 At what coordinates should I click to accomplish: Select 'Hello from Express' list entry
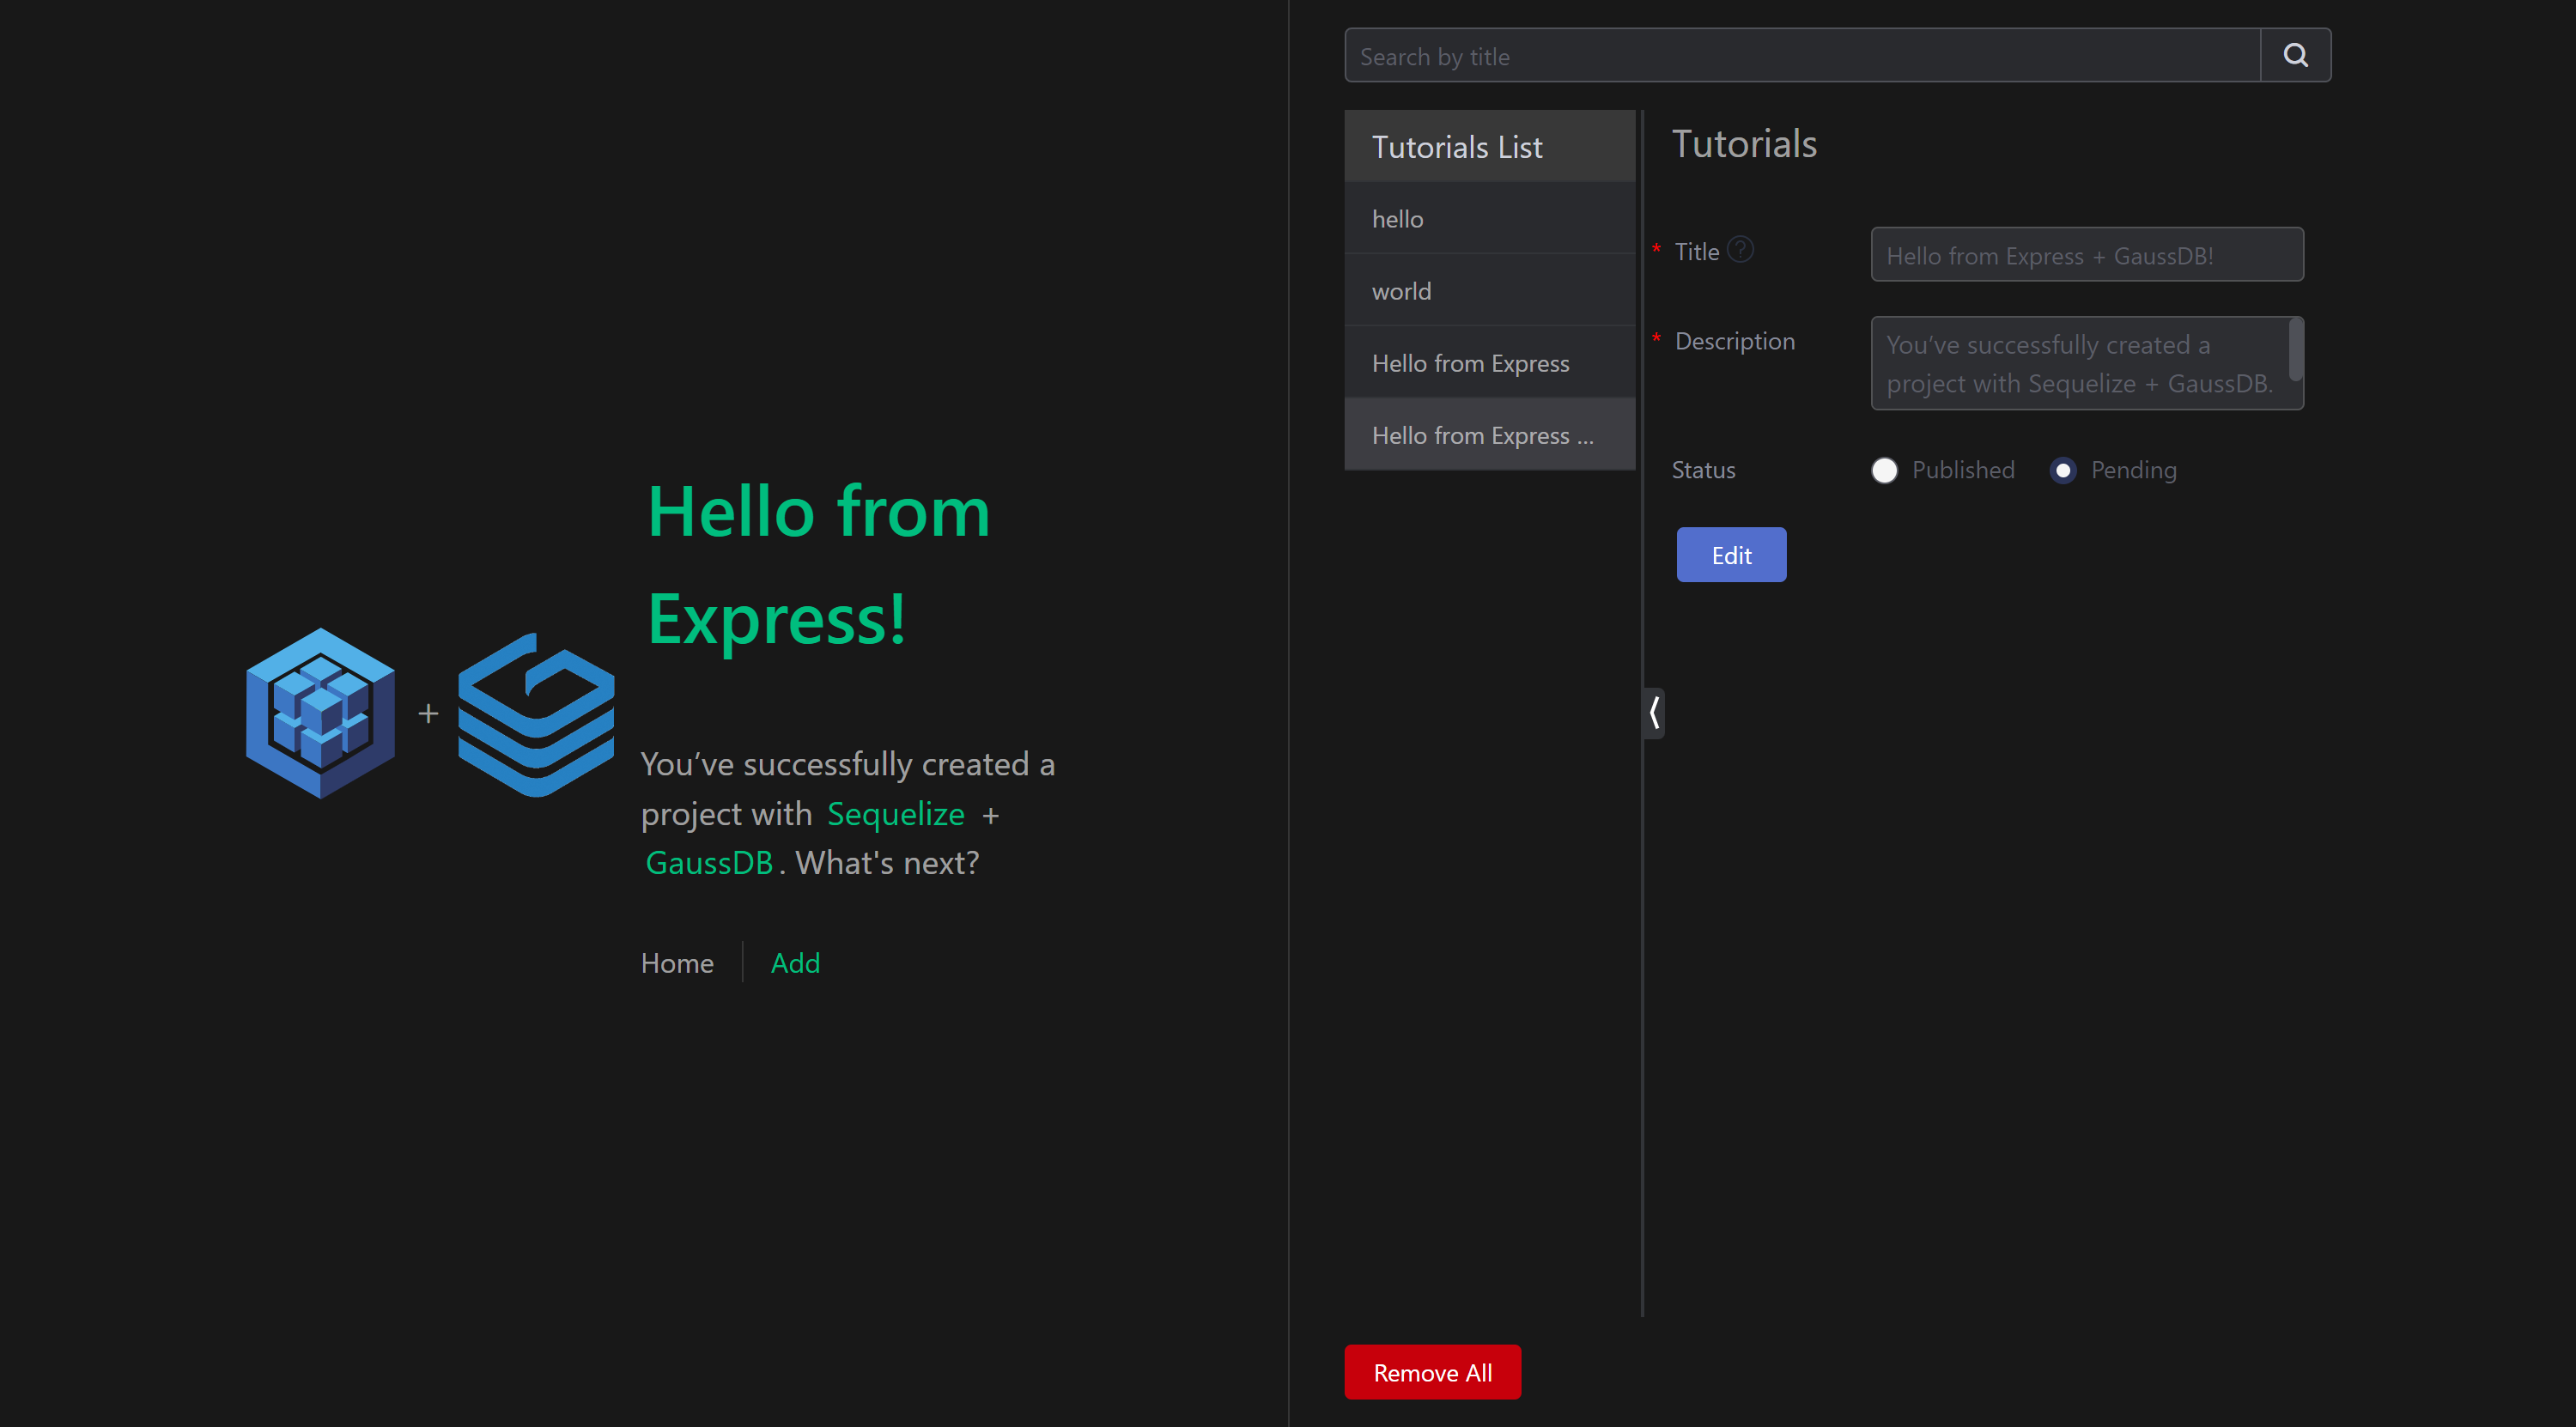(x=1488, y=363)
